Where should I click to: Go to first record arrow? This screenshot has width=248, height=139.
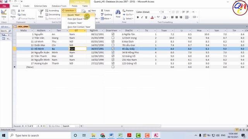click(23, 126)
